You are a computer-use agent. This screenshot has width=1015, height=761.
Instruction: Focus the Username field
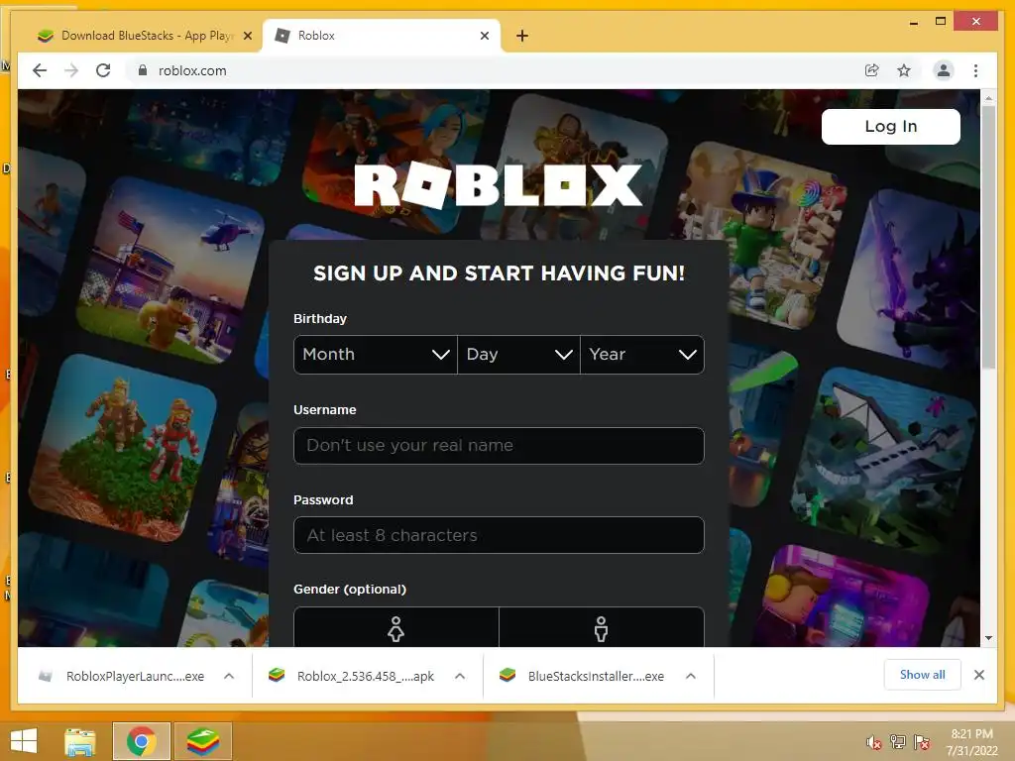[x=499, y=445]
